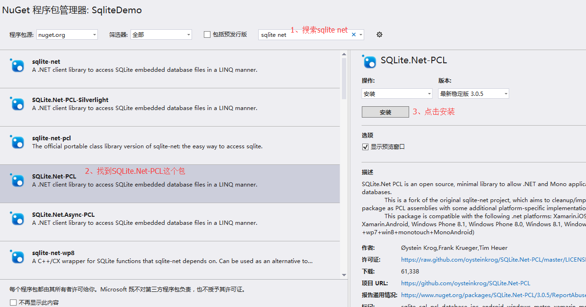Select the SQLite.Net.Async-PCL package row
This screenshot has width=586, height=307.
tap(170, 222)
